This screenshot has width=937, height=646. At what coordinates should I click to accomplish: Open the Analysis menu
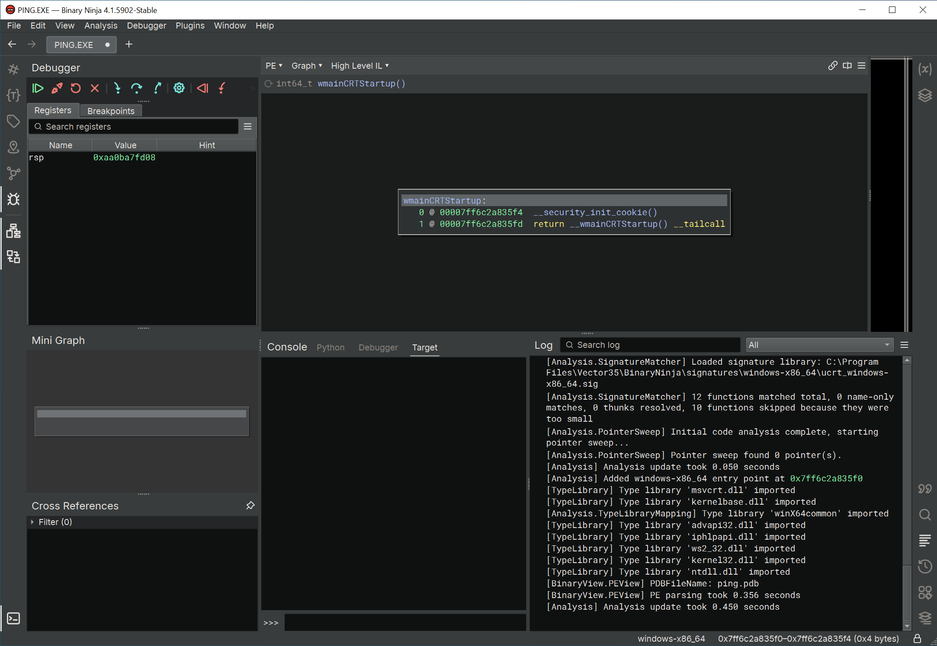101,25
